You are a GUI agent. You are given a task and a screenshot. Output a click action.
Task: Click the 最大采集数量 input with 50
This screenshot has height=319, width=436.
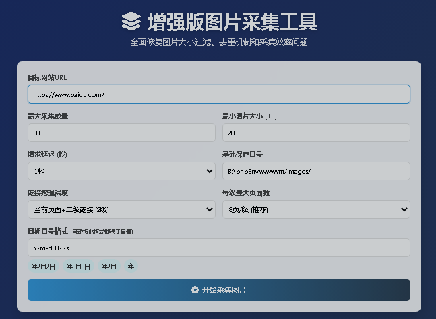click(x=121, y=133)
